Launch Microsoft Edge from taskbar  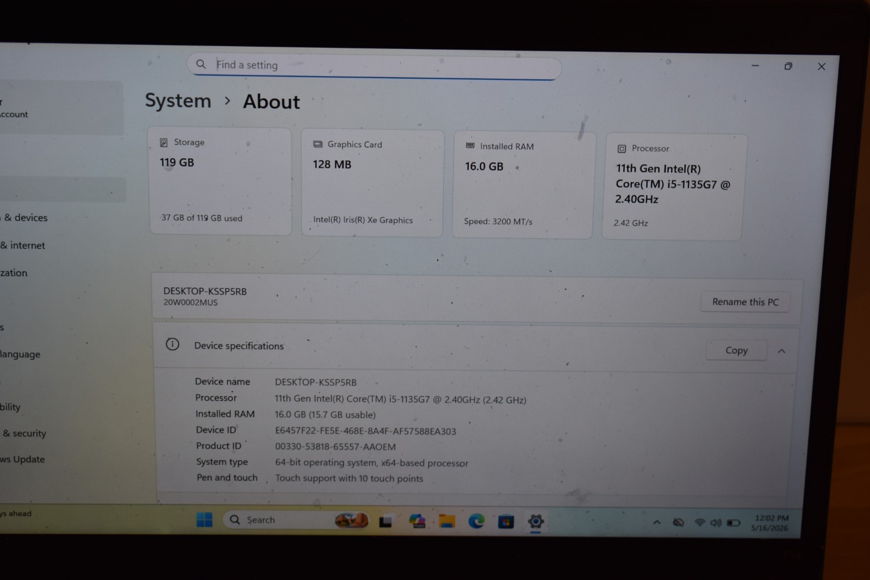pyautogui.click(x=476, y=521)
